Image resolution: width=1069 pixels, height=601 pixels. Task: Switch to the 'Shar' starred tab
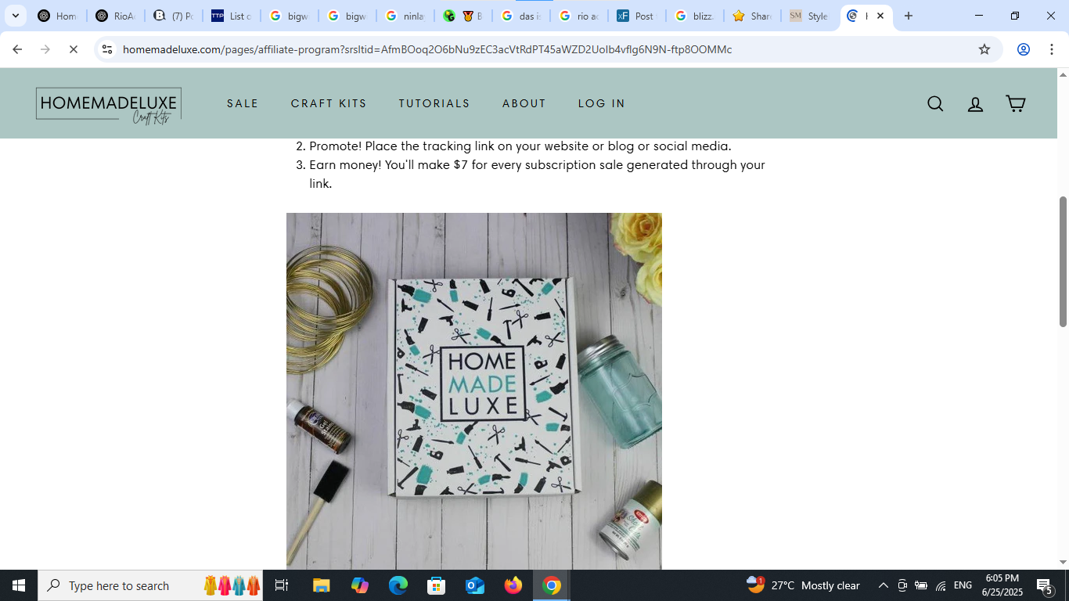(x=752, y=16)
